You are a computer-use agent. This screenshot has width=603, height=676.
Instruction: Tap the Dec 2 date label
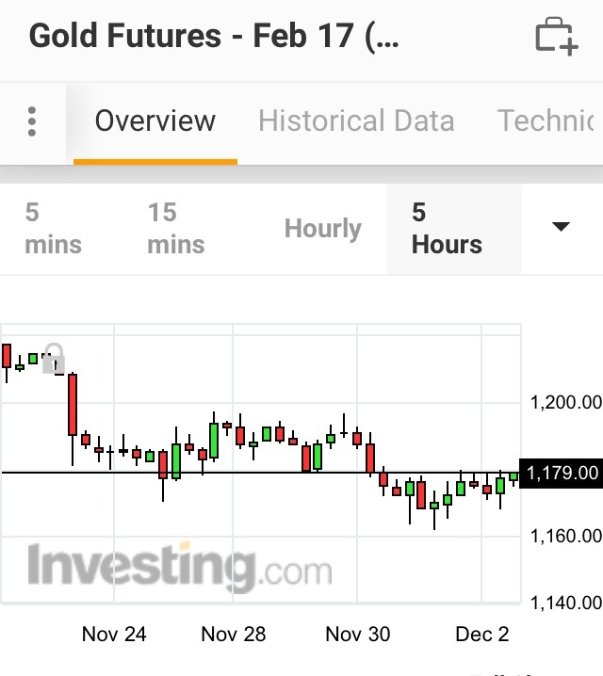tap(482, 634)
